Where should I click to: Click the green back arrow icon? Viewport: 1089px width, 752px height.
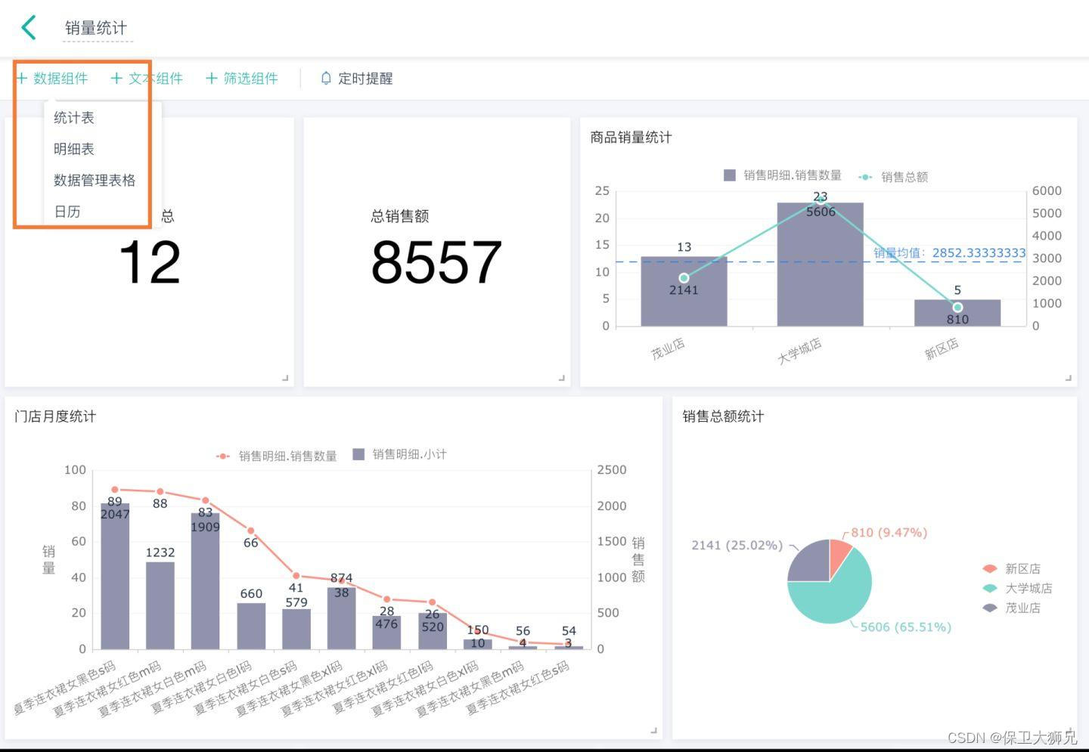tap(29, 27)
